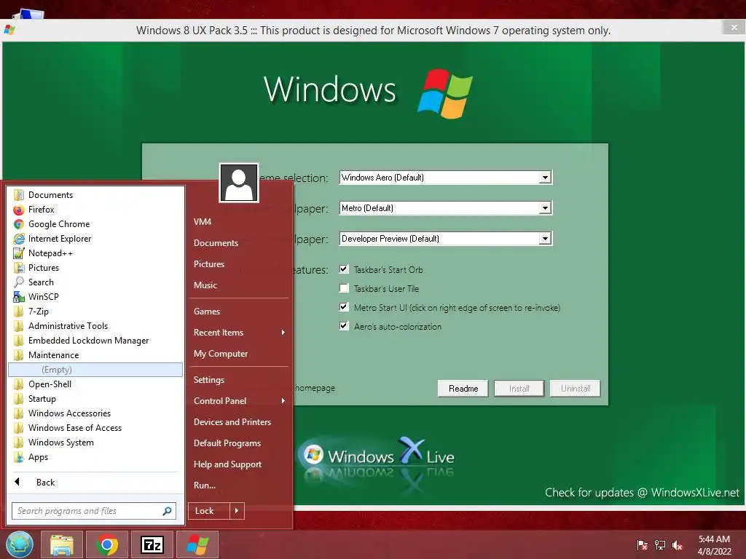746x559 pixels.
Task: Disable Aero's auto-colorization checkbox
Action: [344, 326]
